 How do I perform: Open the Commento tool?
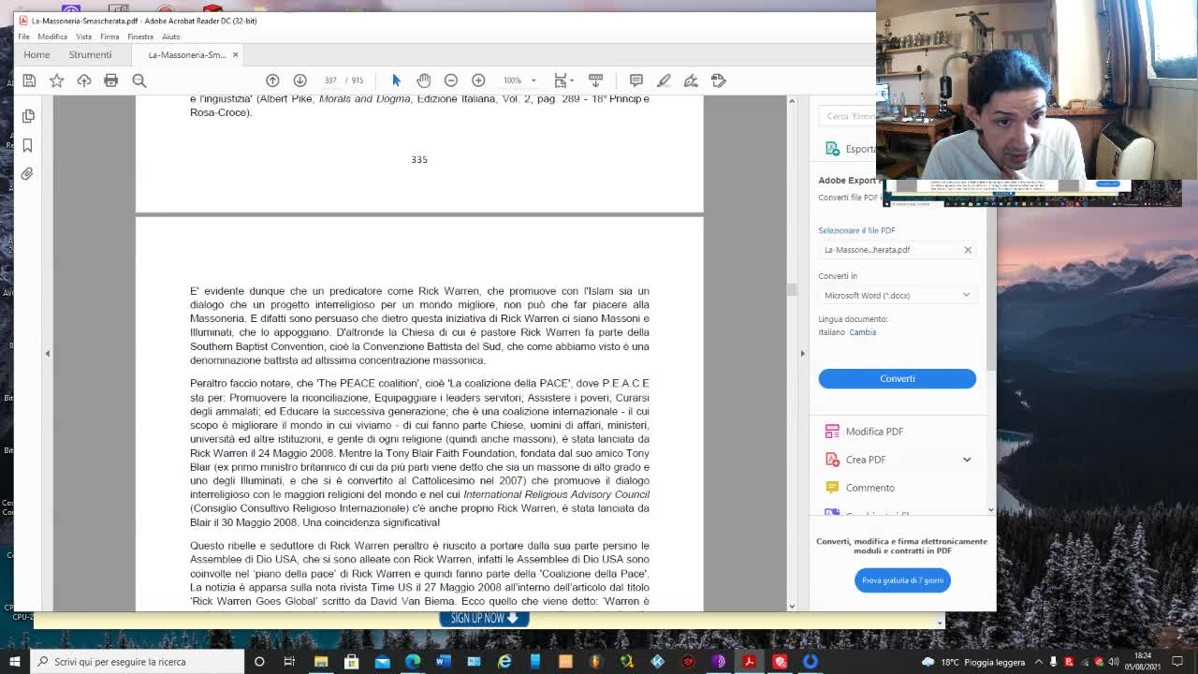point(870,488)
